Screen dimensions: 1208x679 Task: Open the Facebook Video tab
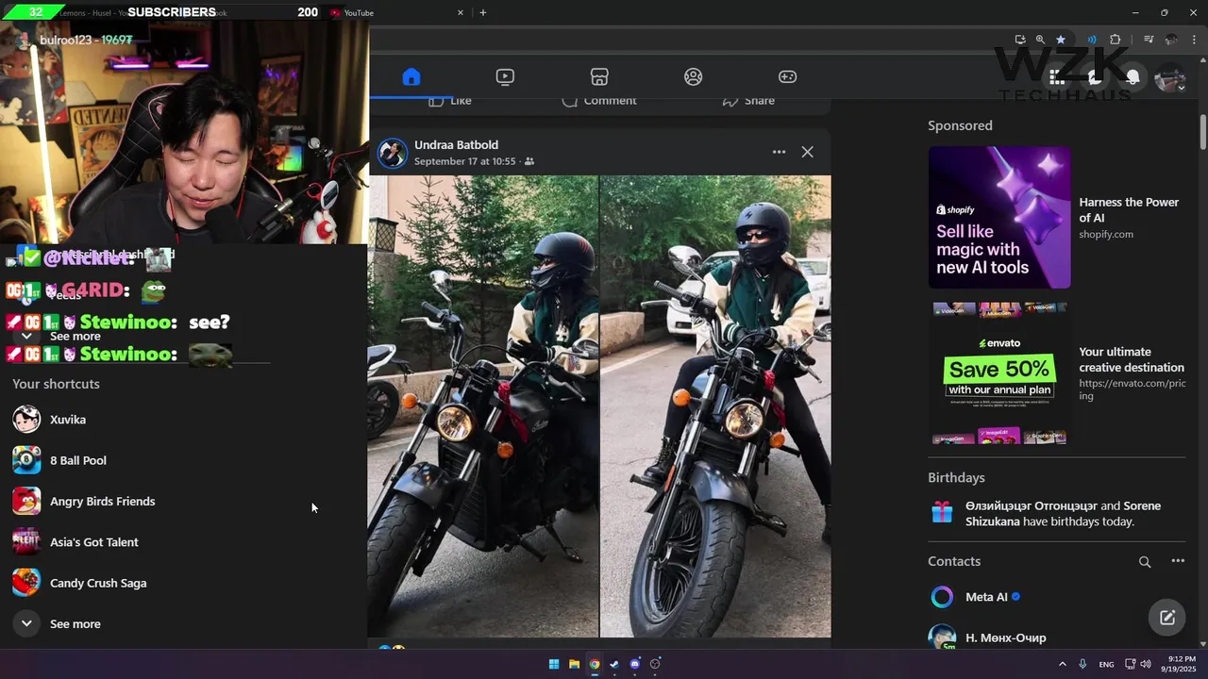pyautogui.click(x=505, y=77)
